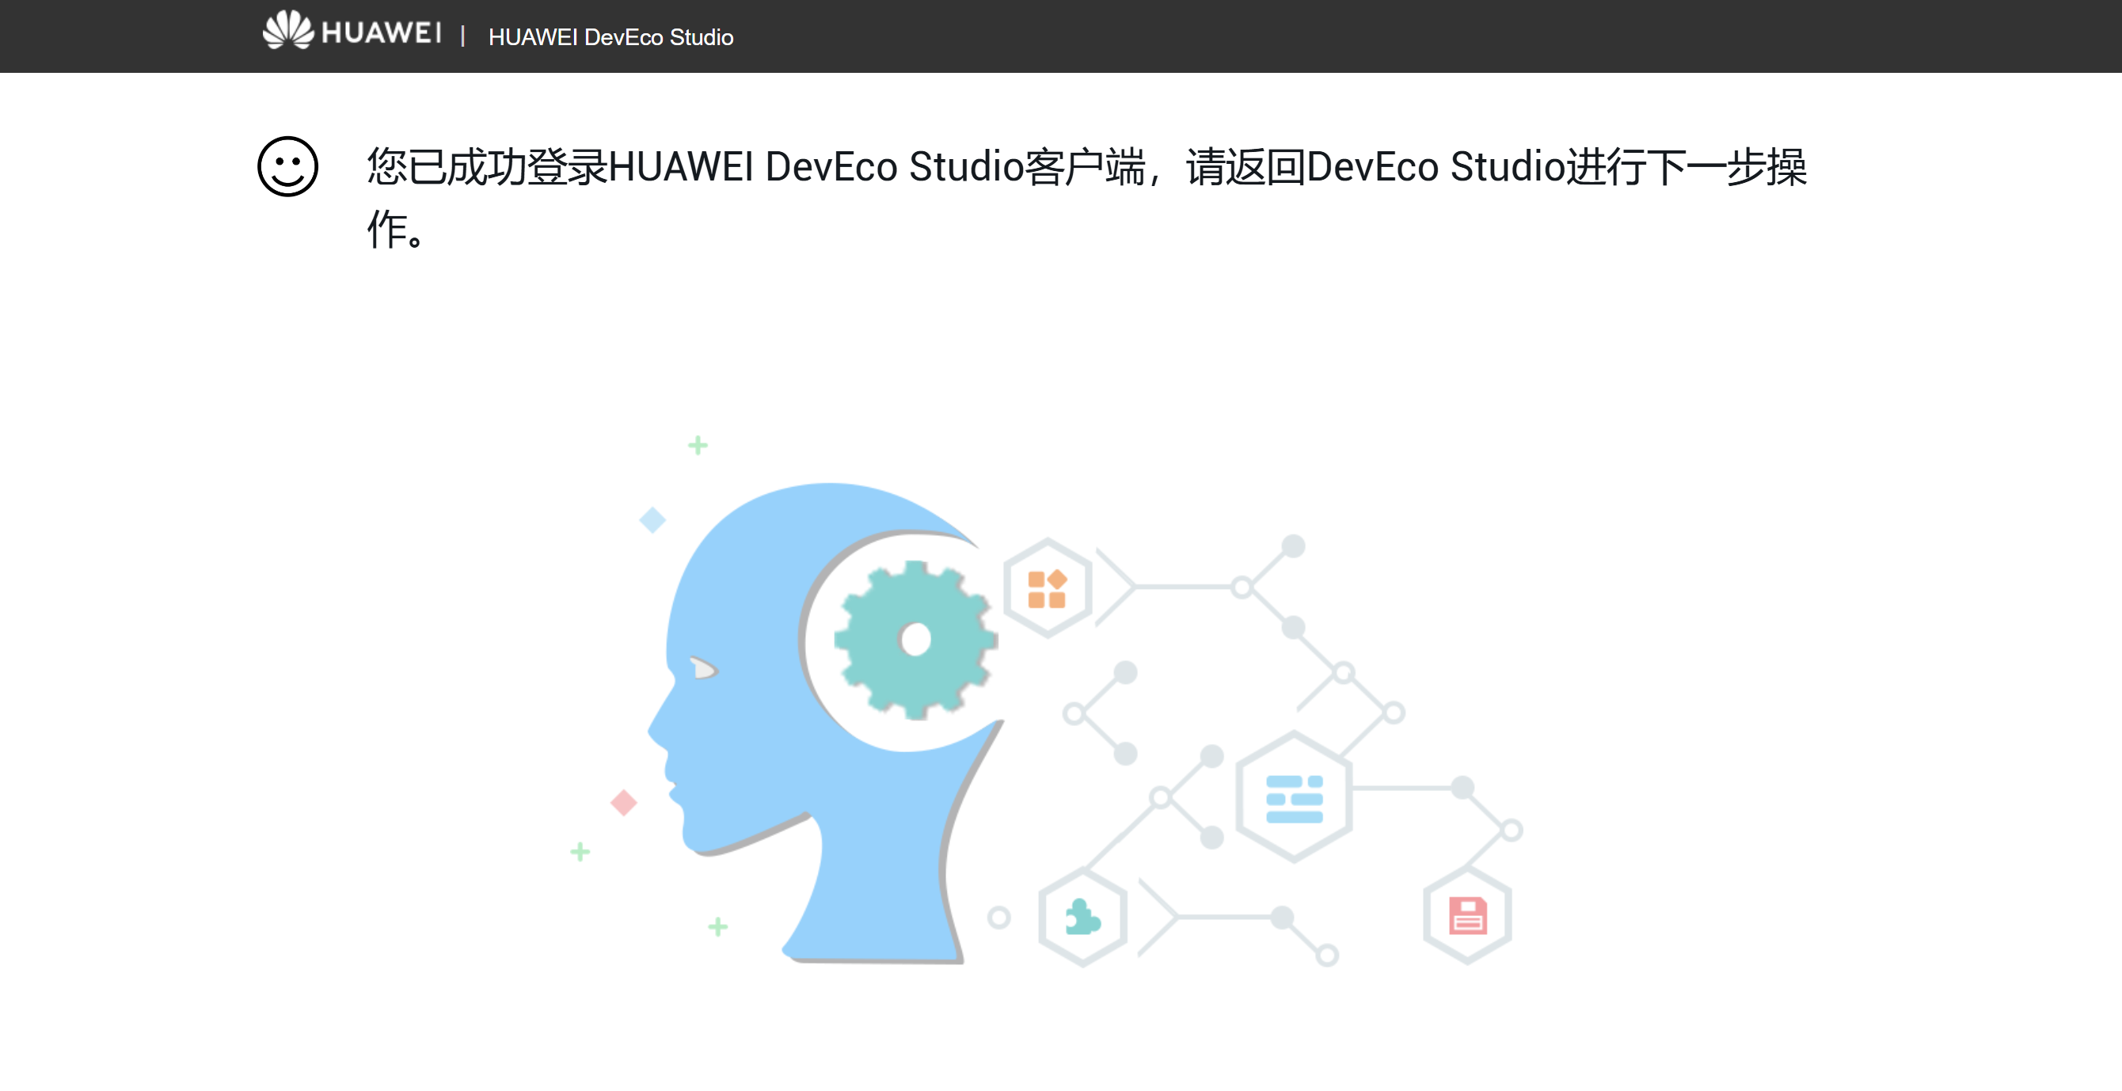The image size is (2122, 1091).
Task: Click the HUAWEI logo in header
Action: click(352, 32)
